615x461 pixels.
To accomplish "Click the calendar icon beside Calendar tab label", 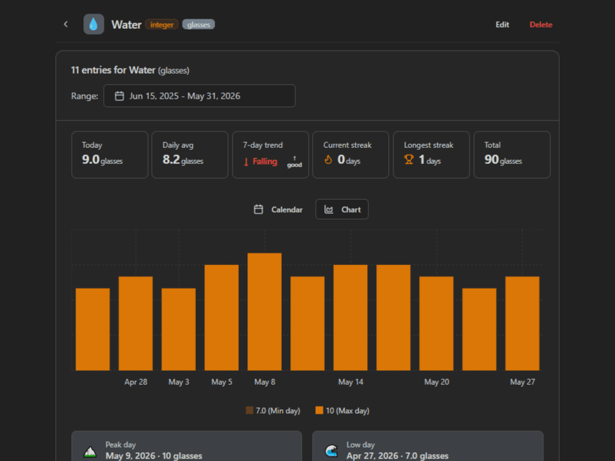I will coord(258,209).
